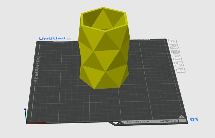
Task: Click the PLA / ABS / PETG bed label
Action: coord(138,122)
